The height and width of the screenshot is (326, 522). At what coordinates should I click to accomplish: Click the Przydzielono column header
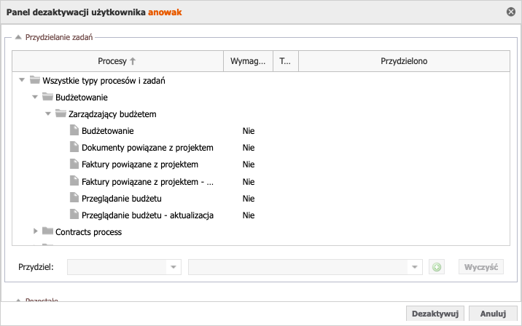404,61
